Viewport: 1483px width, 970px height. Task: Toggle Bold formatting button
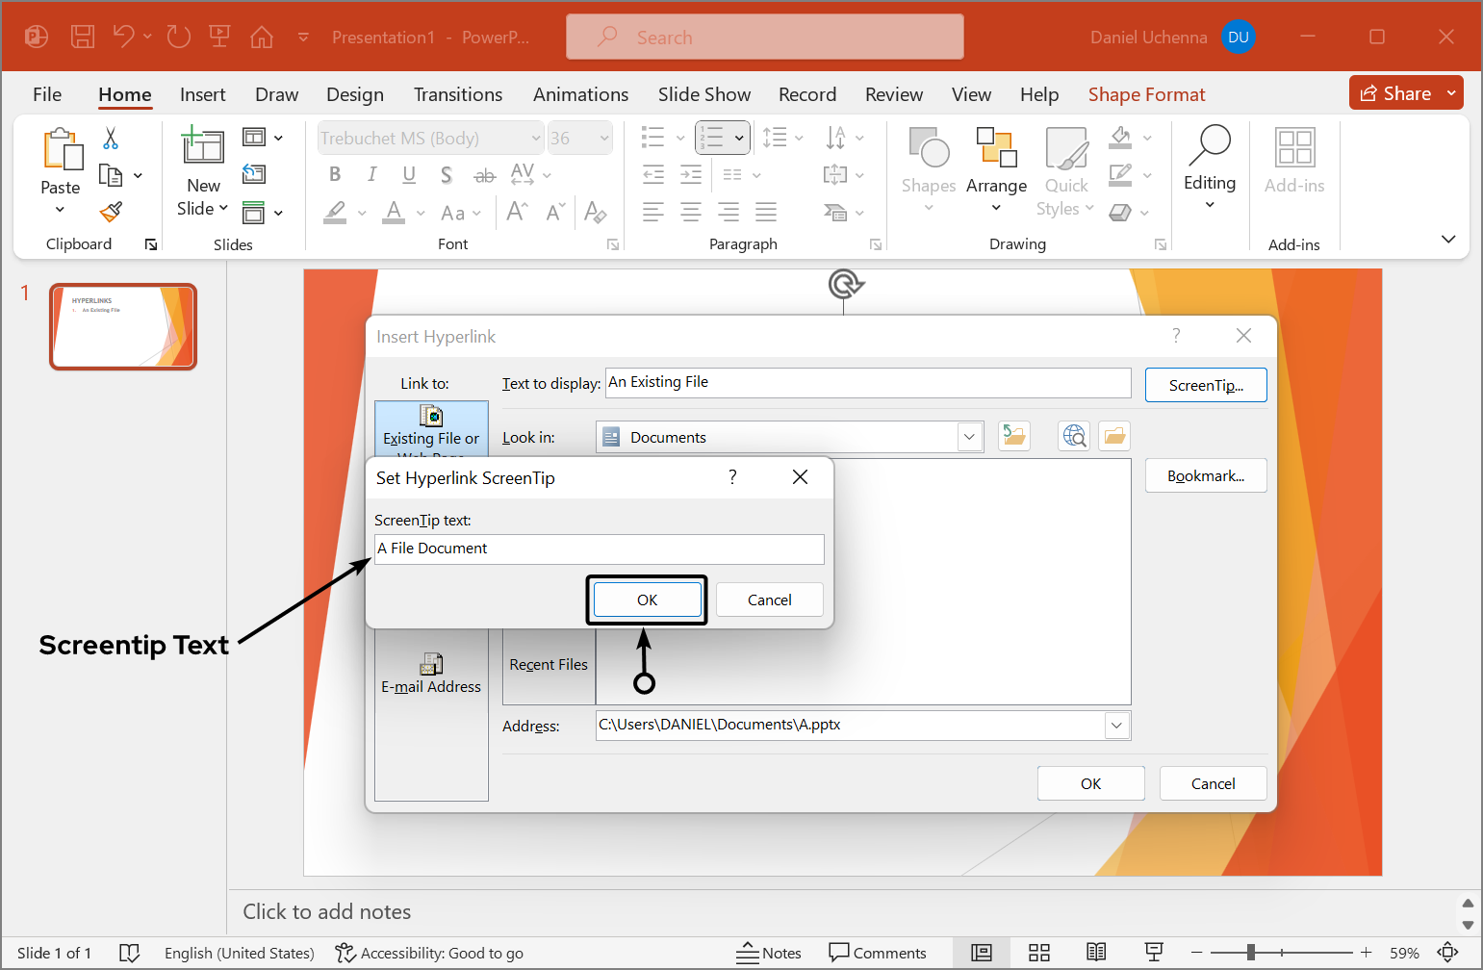[335, 174]
